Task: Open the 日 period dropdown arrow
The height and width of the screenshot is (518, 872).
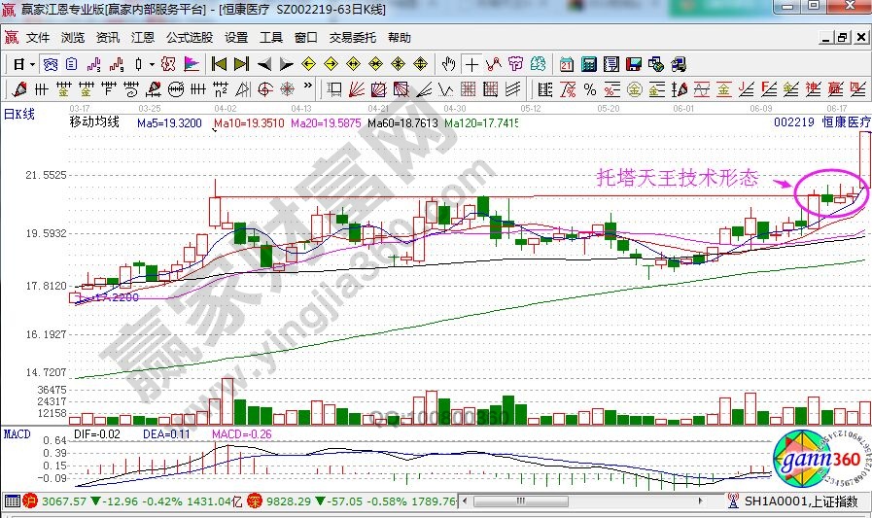Action: (x=33, y=64)
